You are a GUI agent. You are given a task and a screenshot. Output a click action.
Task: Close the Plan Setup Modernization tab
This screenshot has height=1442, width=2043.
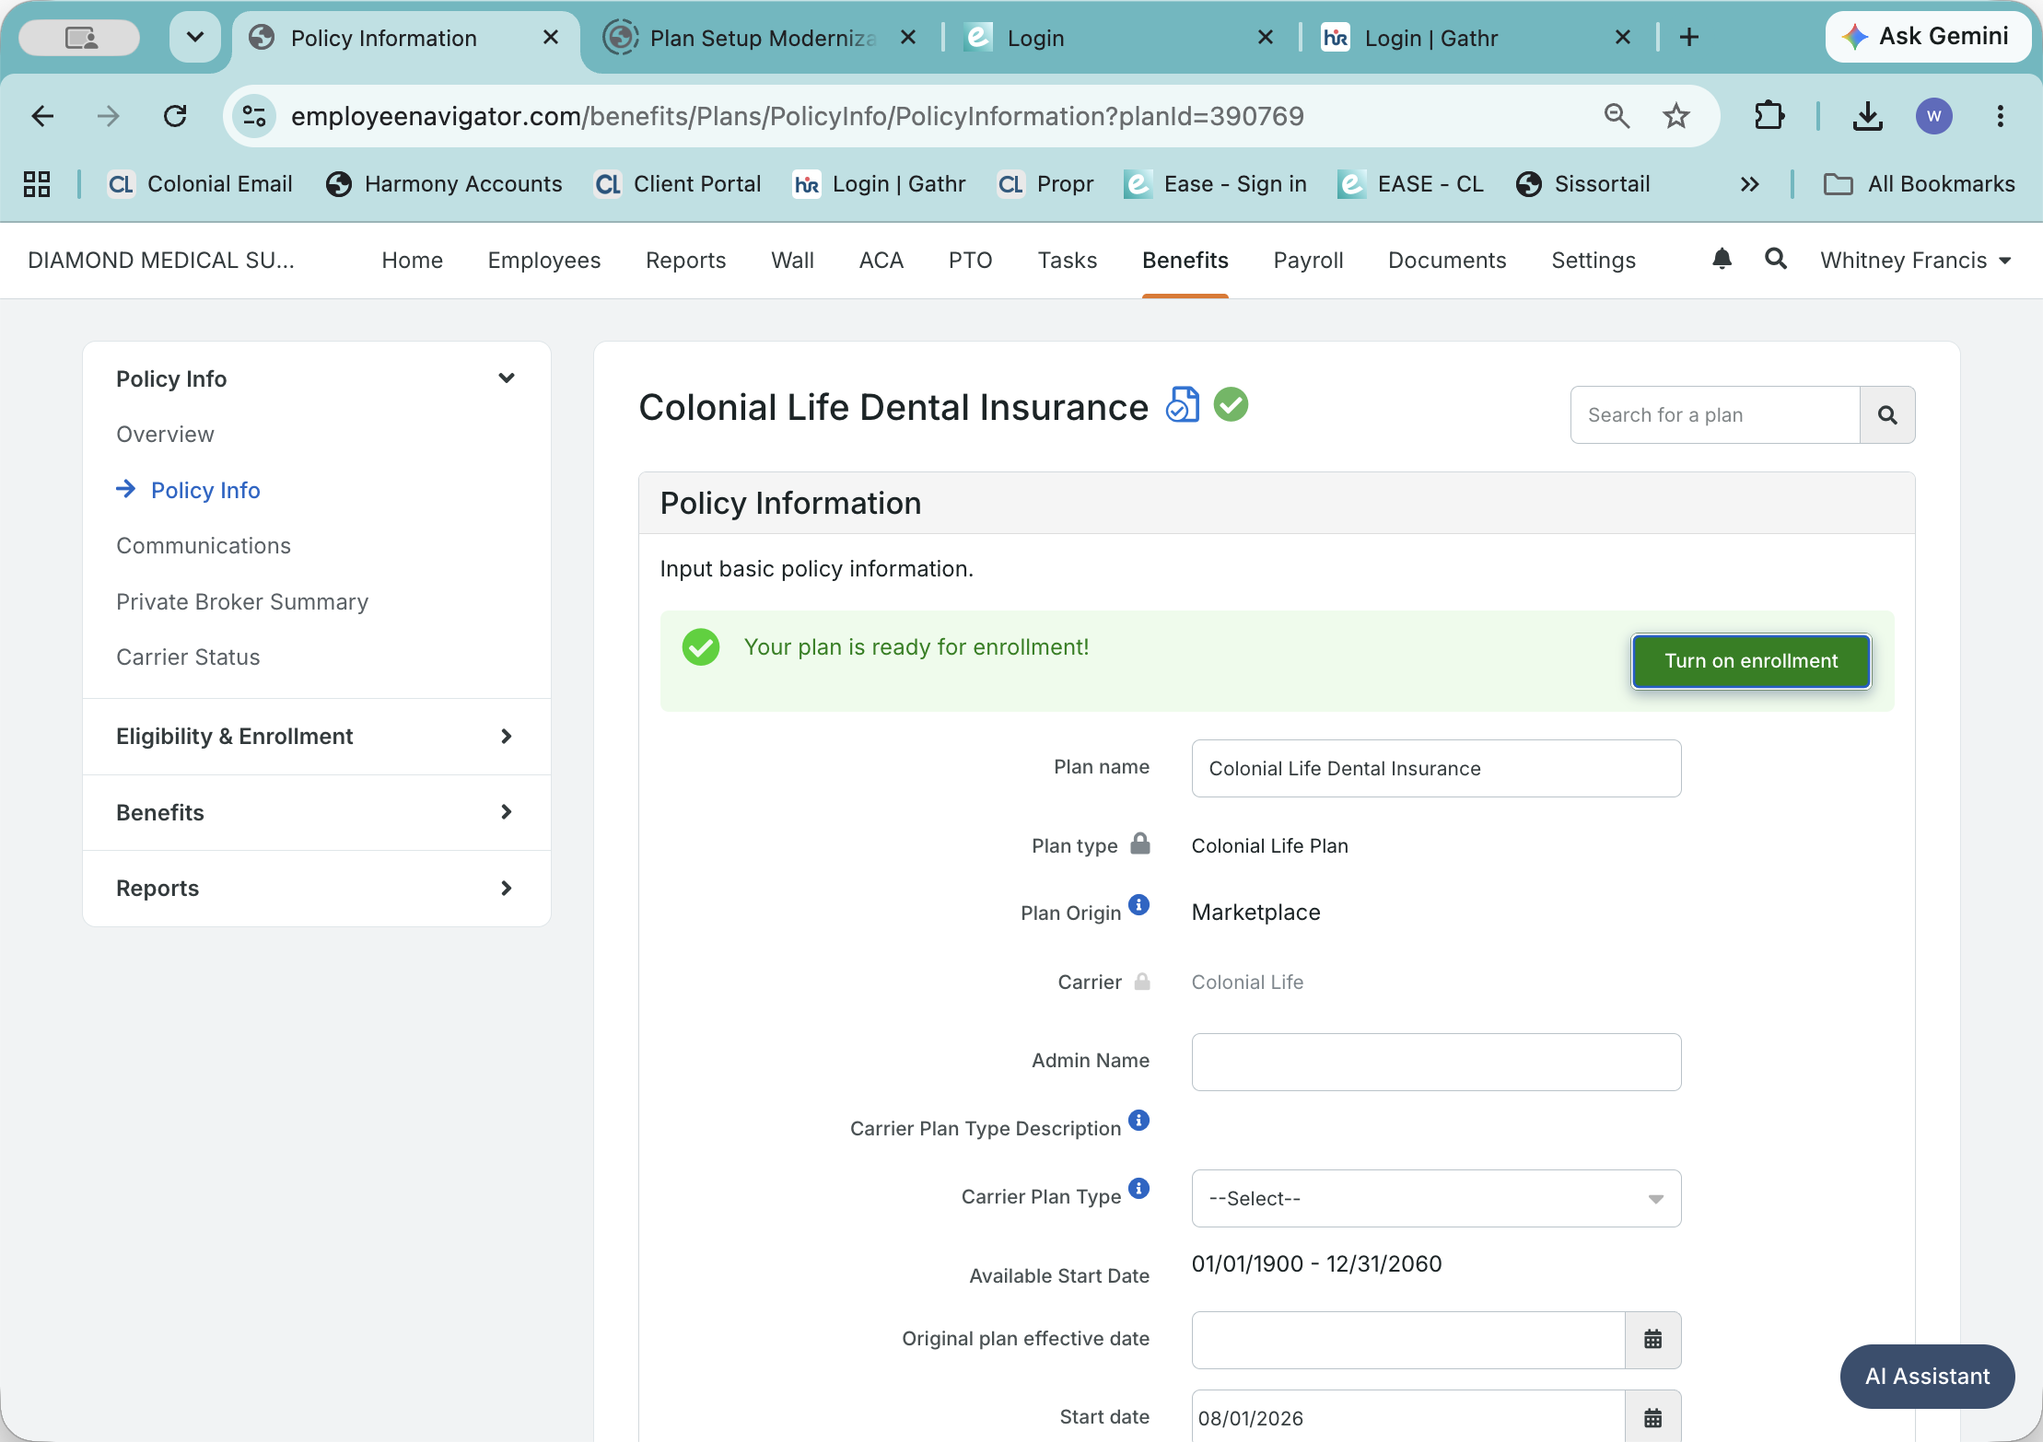click(x=908, y=37)
